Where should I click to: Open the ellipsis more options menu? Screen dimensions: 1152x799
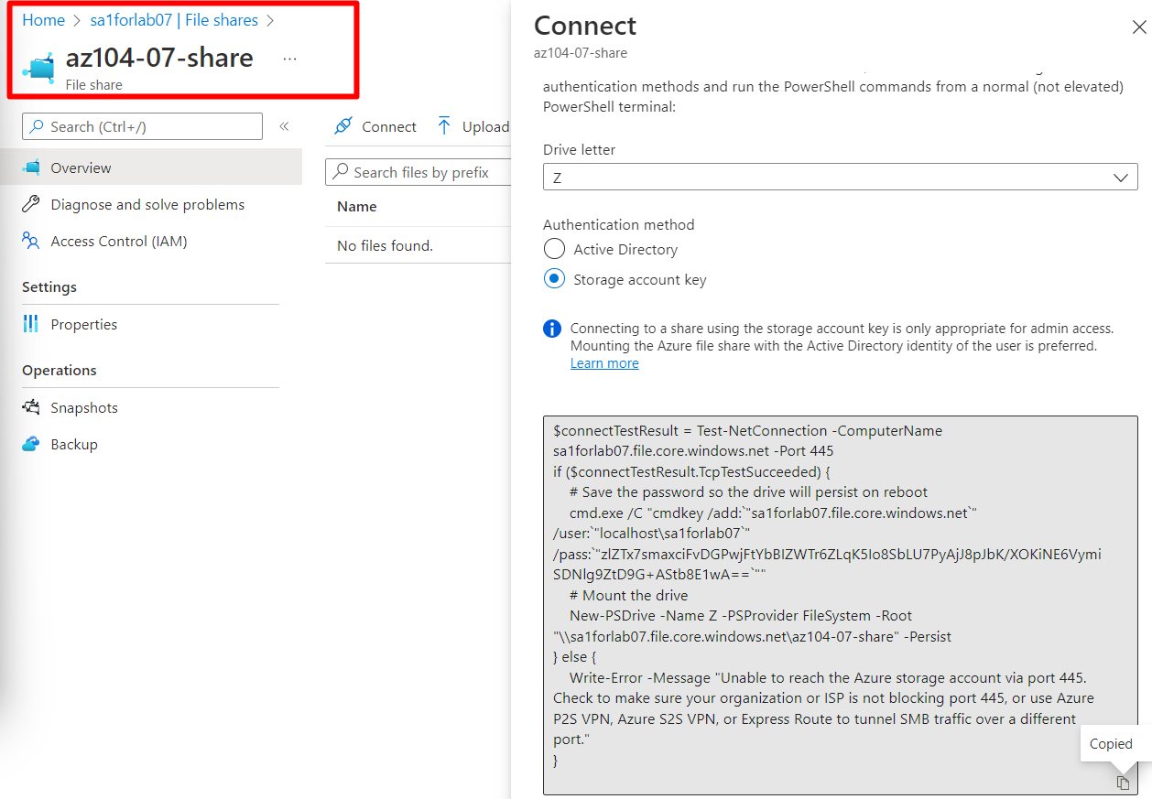tap(289, 59)
